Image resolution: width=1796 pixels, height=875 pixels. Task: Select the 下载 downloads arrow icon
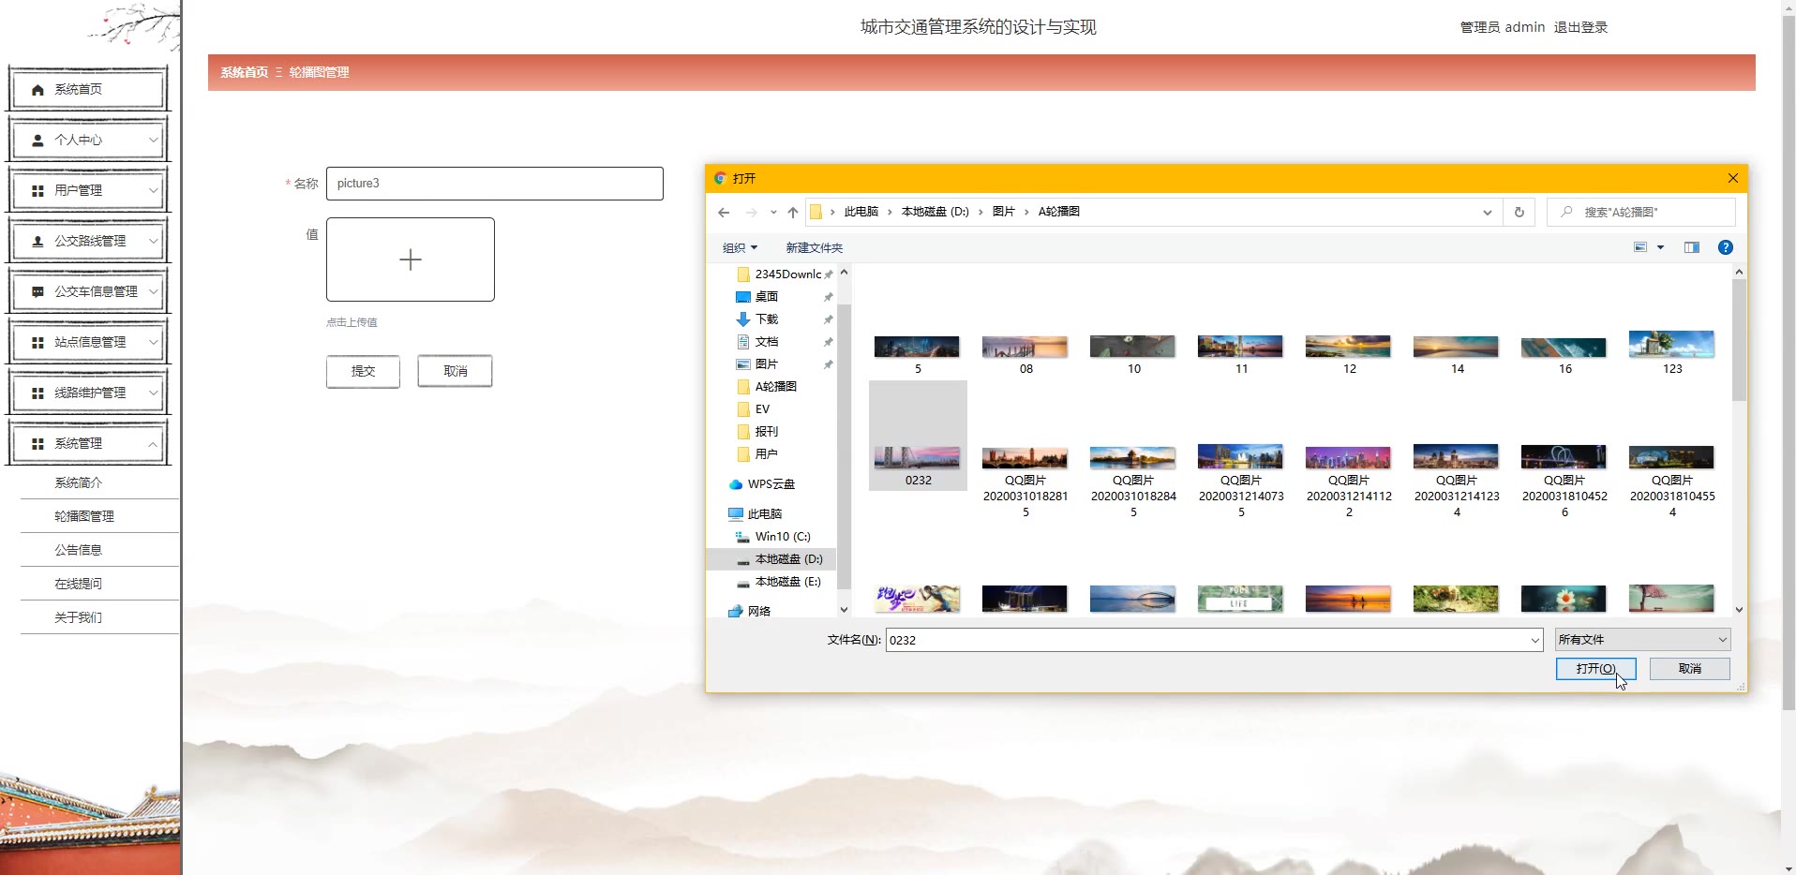tap(743, 319)
